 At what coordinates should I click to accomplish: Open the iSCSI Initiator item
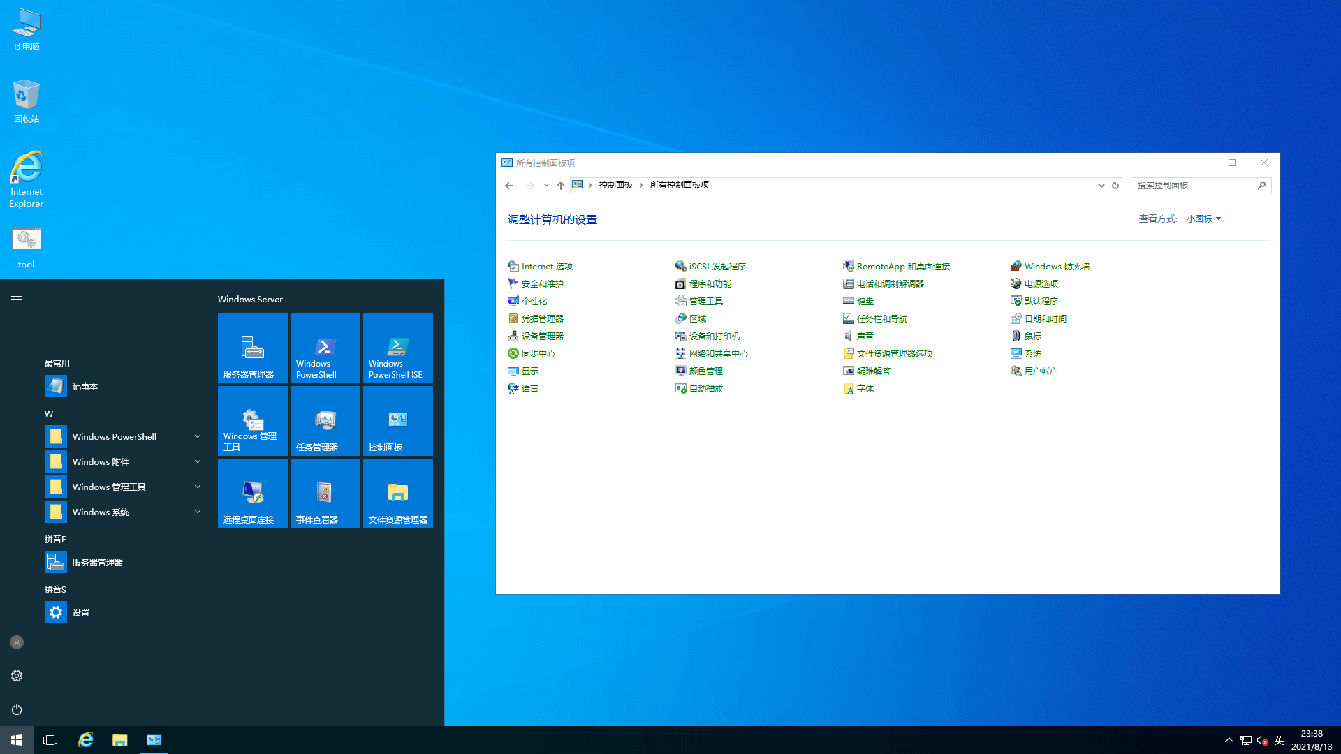[x=717, y=266]
